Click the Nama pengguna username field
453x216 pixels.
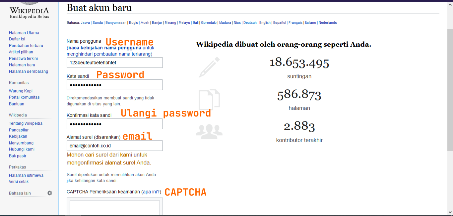point(115,63)
